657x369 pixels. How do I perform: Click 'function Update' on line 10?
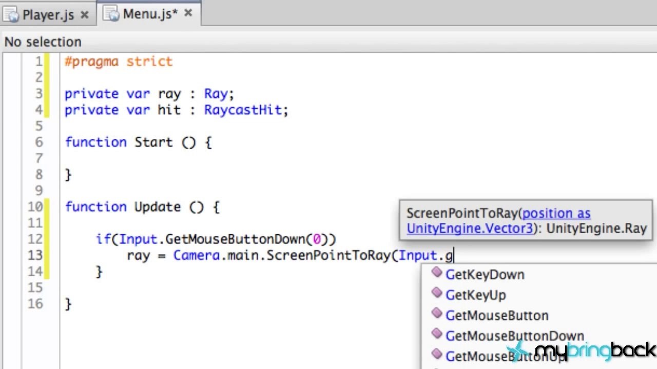click(123, 207)
